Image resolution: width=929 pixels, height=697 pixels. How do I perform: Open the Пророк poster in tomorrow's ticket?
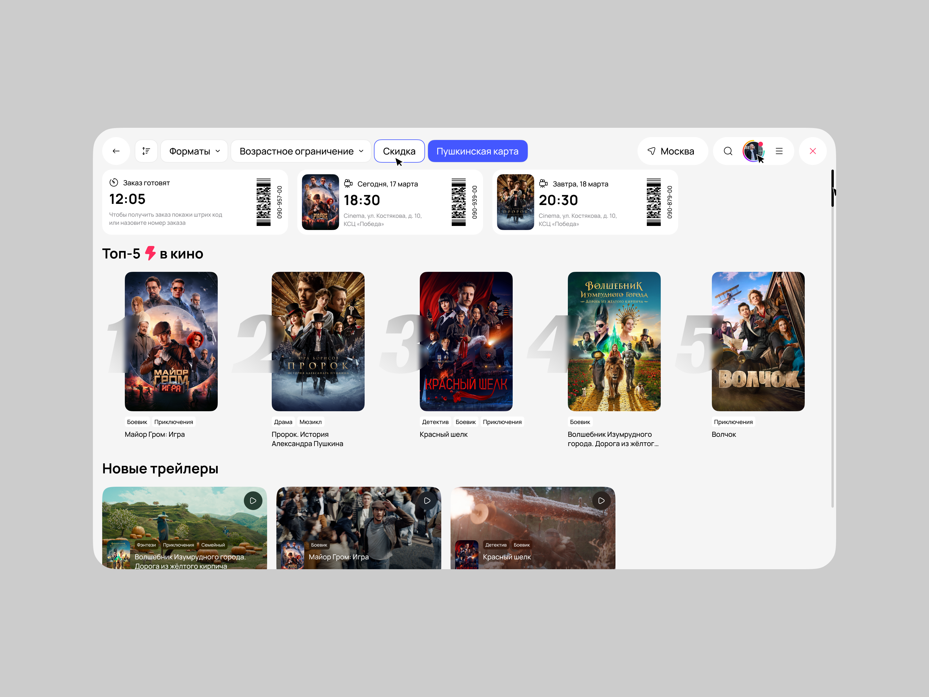[x=515, y=202]
